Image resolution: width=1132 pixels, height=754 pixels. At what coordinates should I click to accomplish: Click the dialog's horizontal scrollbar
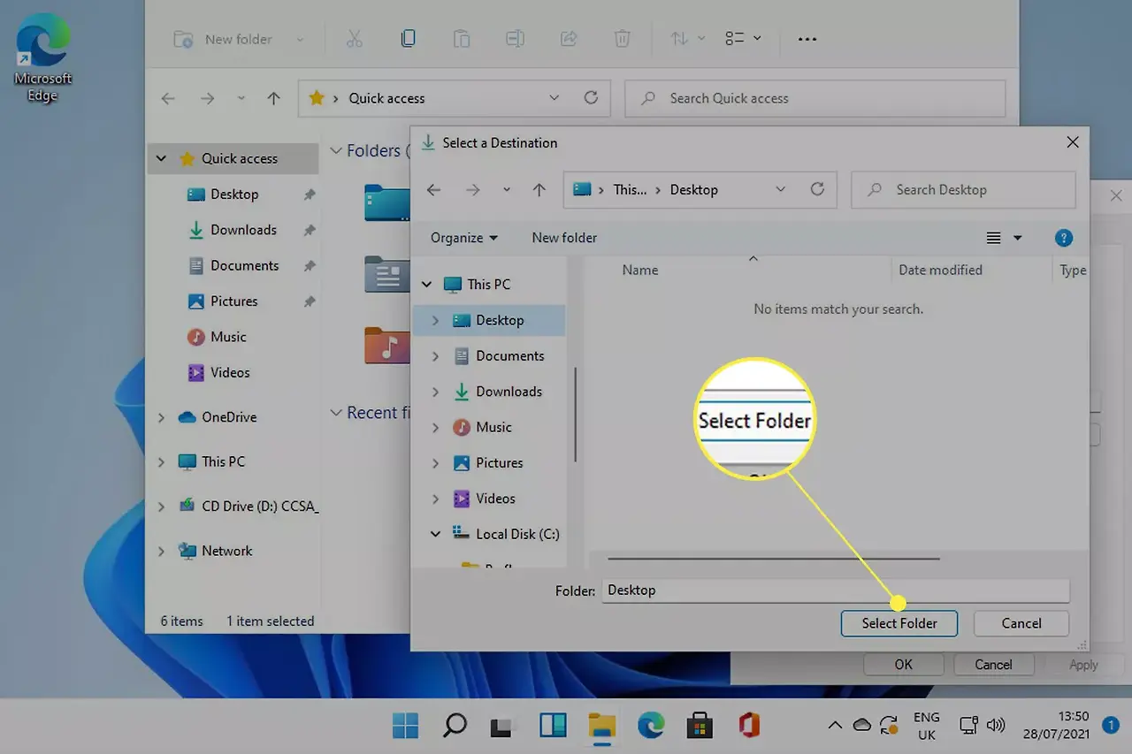[x=773, y=559]
